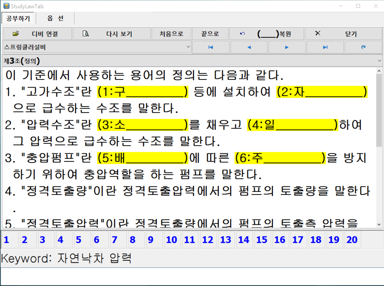Viewport: 384px width, 286px height.
Task: Click the "압력수조"란 text in item 2
Action: pyautogui.click(x=56, y=125)
